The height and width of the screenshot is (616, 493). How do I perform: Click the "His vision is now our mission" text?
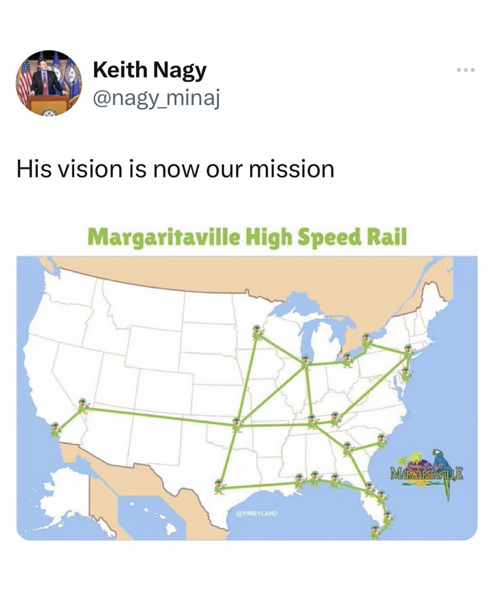tap(175, 169)
